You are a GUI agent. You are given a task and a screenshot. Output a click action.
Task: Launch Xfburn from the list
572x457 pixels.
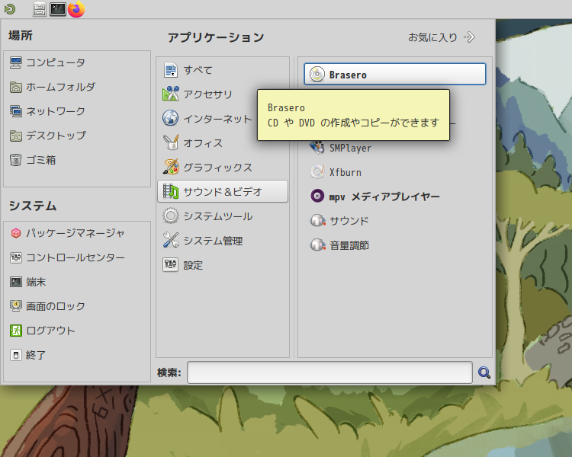(x=395, y=172)
